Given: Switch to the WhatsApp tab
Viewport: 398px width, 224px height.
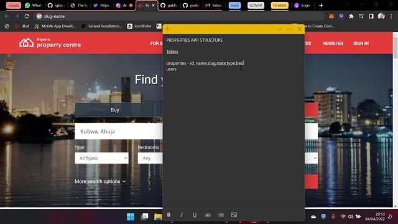Looking at the screenshot, I should [x=33, y=6].
